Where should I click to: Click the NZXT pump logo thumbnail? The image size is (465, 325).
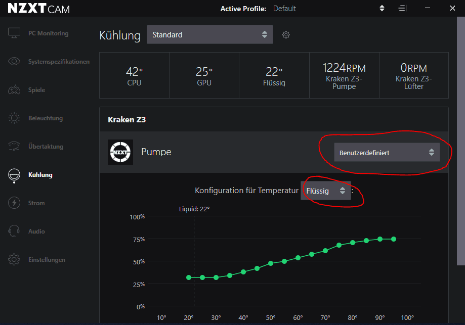(x=120, y=152)
